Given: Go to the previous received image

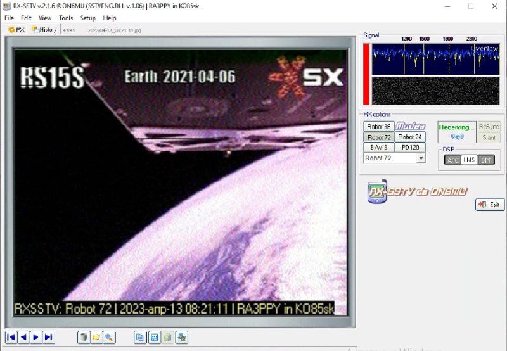Looking at the screenshot, I should point(23,337).
